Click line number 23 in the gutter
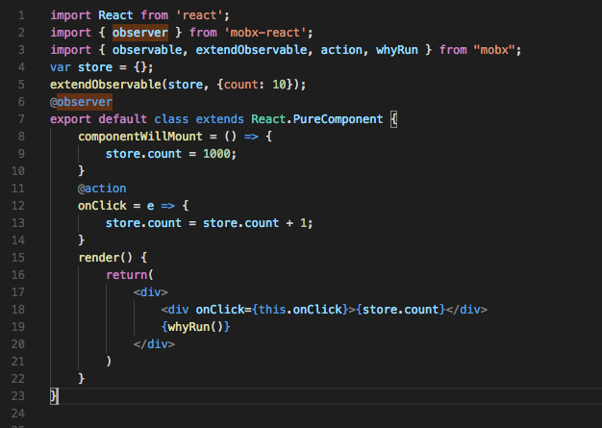This screenshot has height=428, width=602. (18, 396)
